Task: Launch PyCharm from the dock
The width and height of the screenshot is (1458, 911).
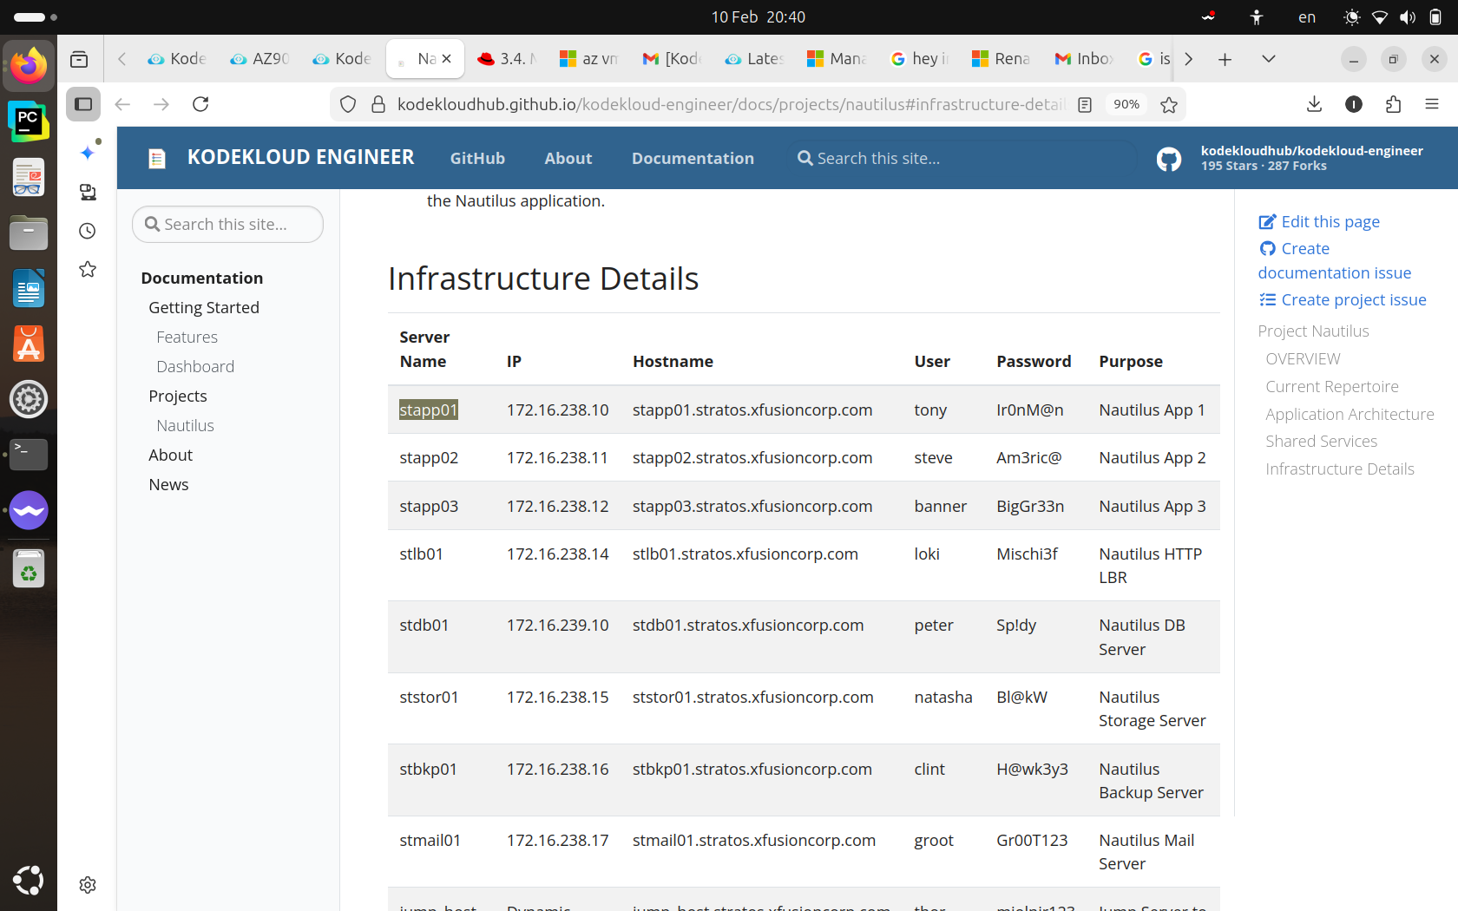Action: [29, 121]
